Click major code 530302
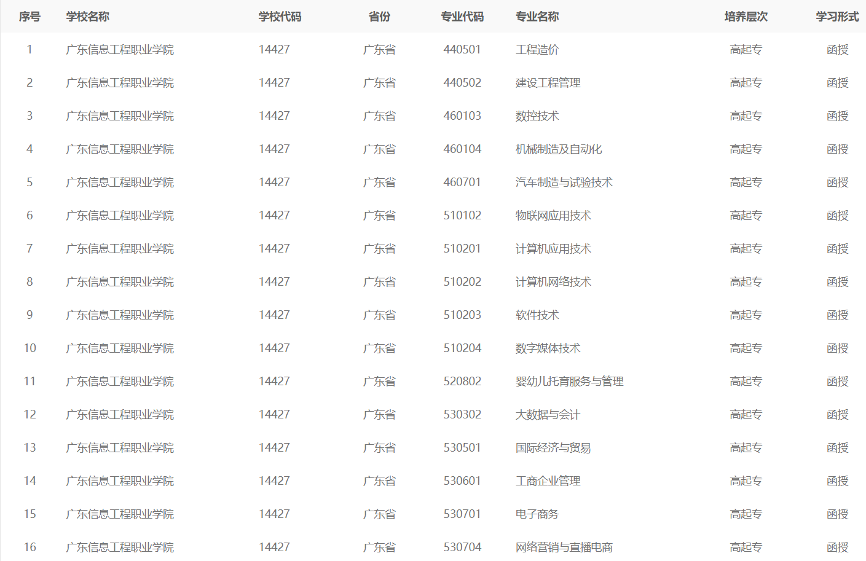Screen dimensions: 866x561 (x=462, y=415)
